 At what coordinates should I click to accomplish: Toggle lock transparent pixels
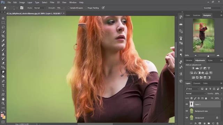pyautogui.click(x=192, y=98)
